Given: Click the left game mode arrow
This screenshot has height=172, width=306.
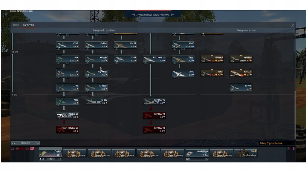Looking at the screenshot, I should pyautogui.click(x=133, y=15).
